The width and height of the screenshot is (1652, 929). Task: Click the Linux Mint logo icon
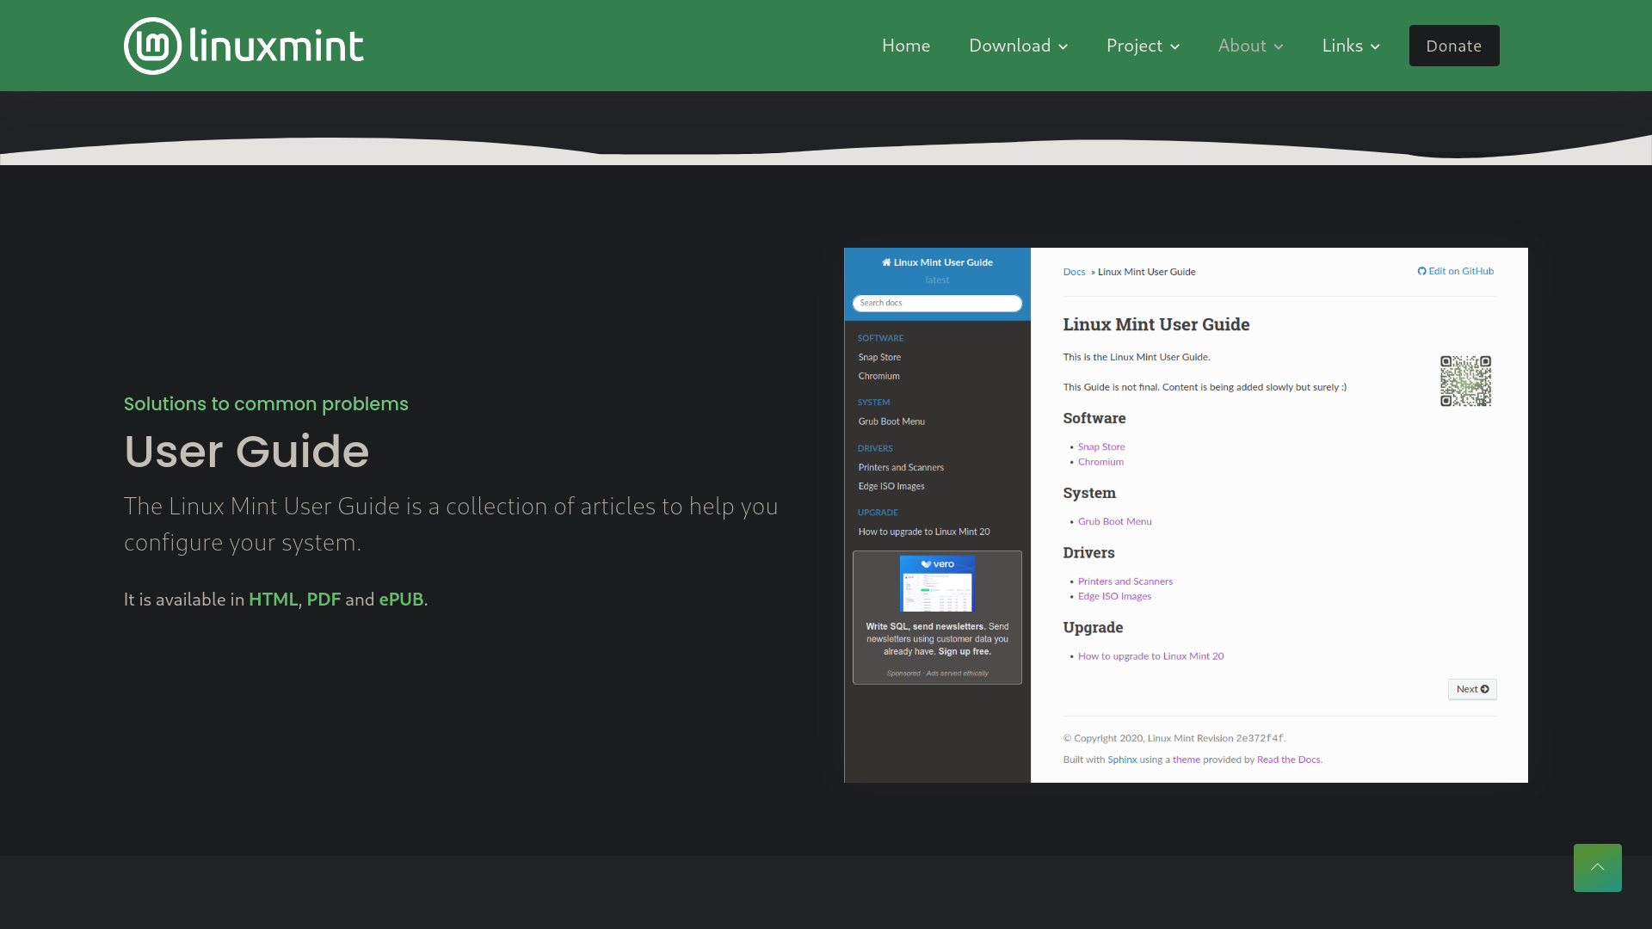[x=152, y=46]
